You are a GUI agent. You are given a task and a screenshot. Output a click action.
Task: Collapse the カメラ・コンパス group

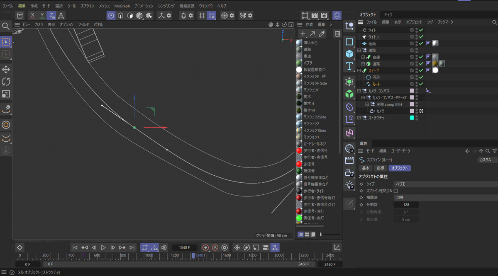click(359, 91)
